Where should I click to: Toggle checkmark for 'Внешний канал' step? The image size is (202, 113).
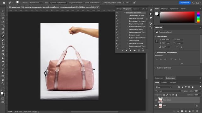click(117, 35)
